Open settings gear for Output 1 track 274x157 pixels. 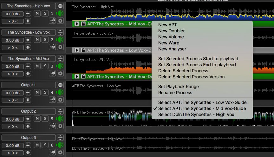click(x=60, y=100)
